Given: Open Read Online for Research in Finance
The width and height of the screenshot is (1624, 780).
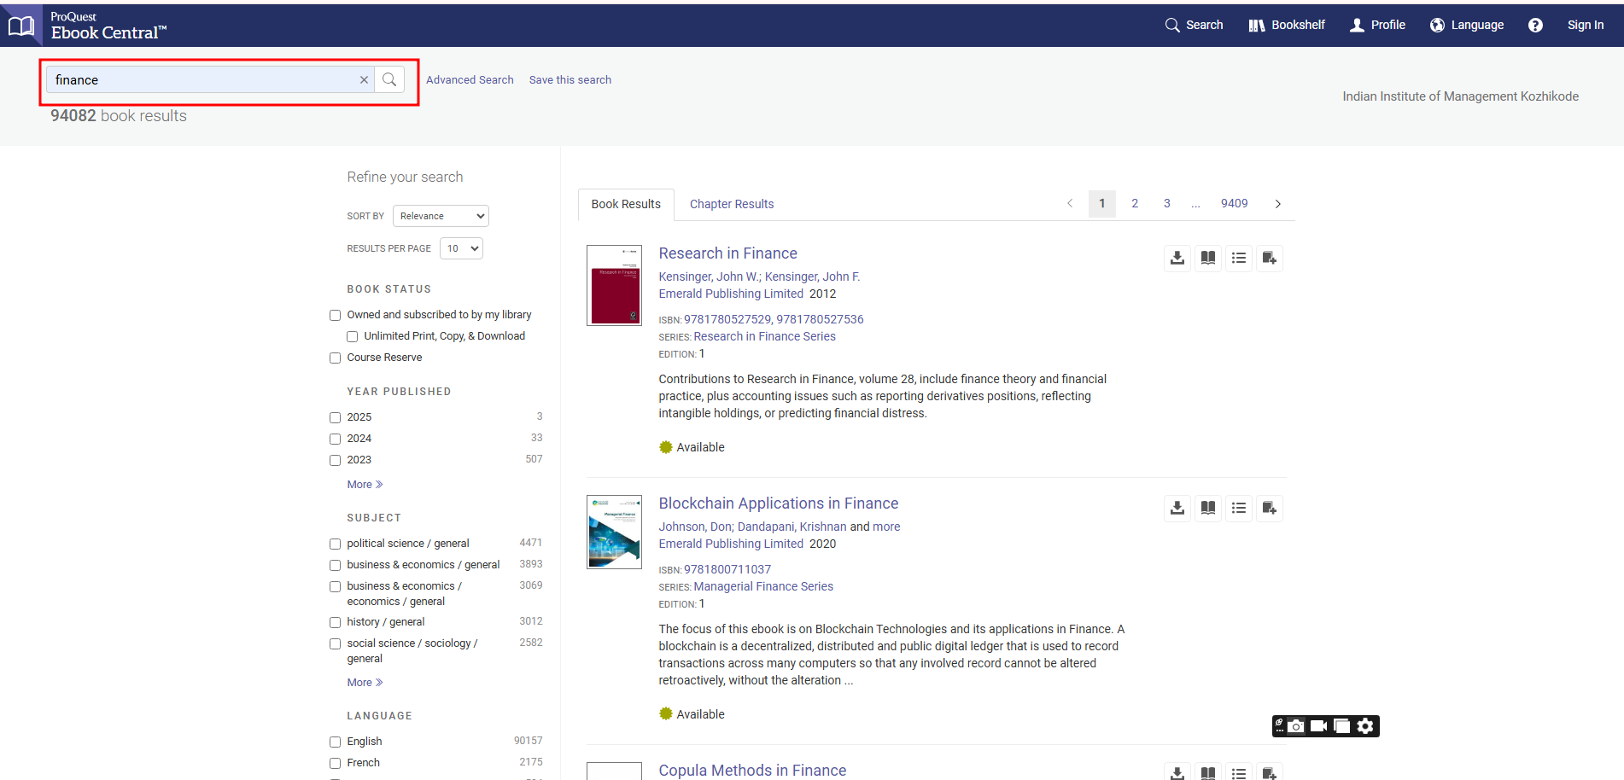Looking at the screenshot, I should pos(1207,258).
